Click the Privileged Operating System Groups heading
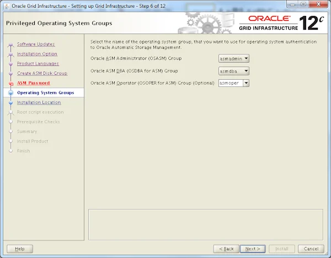 click(59, 23)
